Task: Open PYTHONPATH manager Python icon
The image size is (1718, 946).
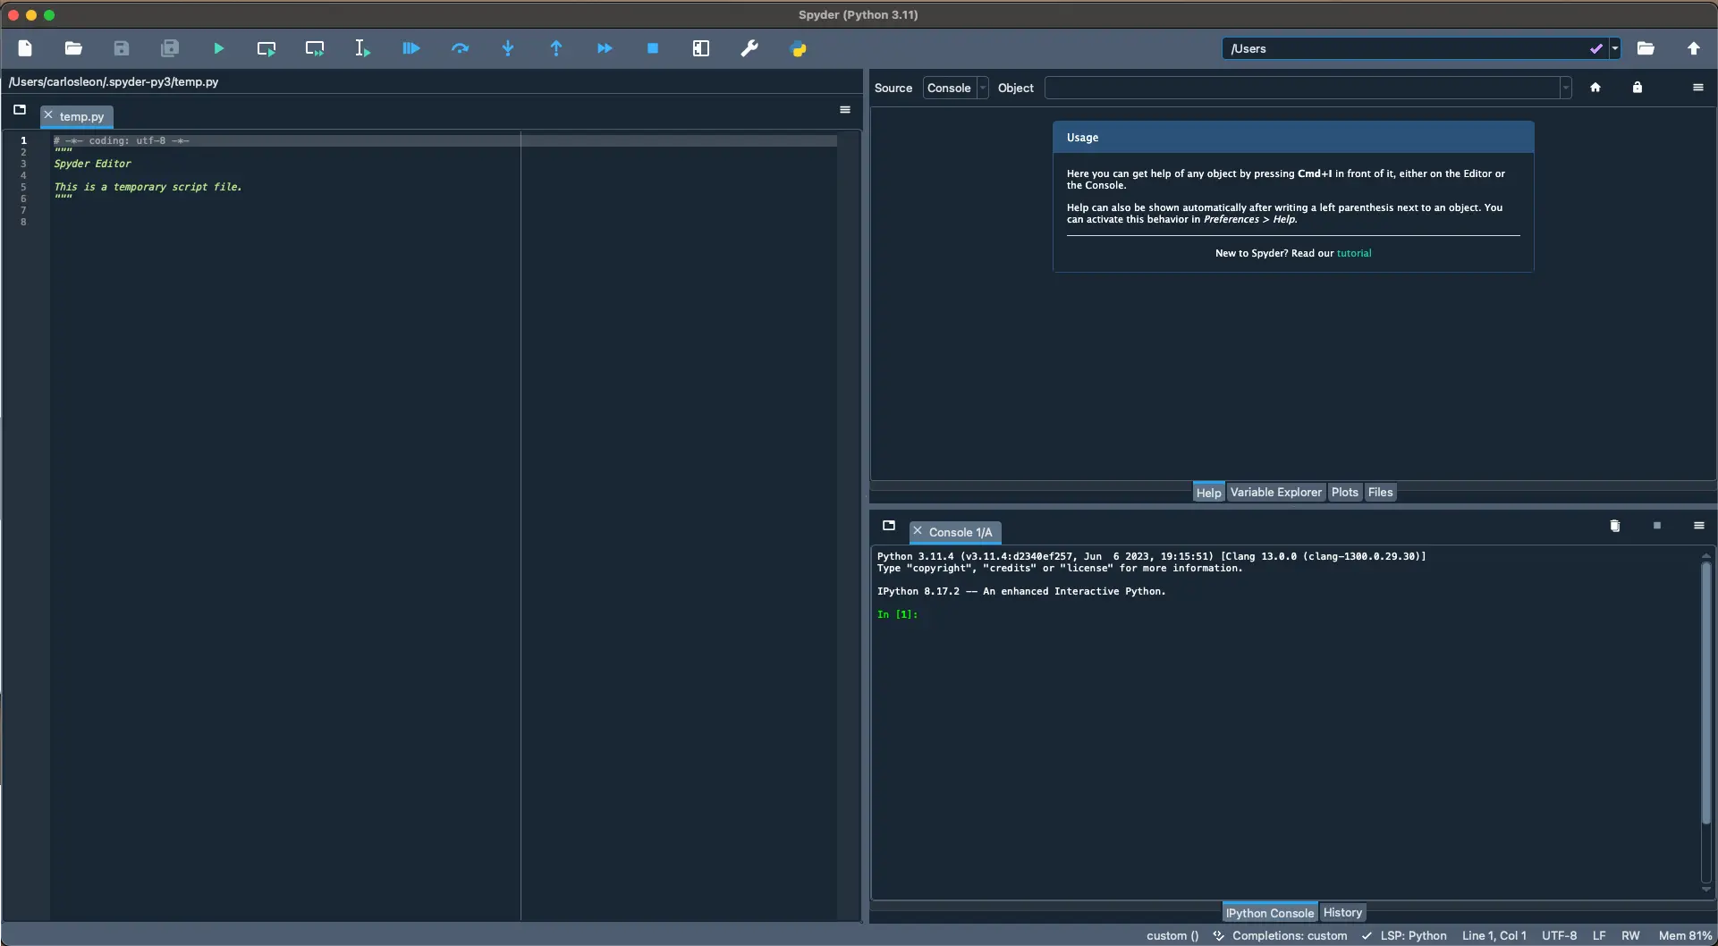Action: click(x=799, y=49)
